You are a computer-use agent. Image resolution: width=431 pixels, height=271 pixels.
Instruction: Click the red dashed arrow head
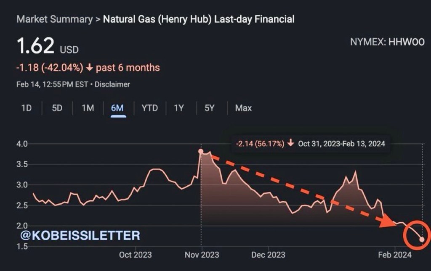[389, 221]
